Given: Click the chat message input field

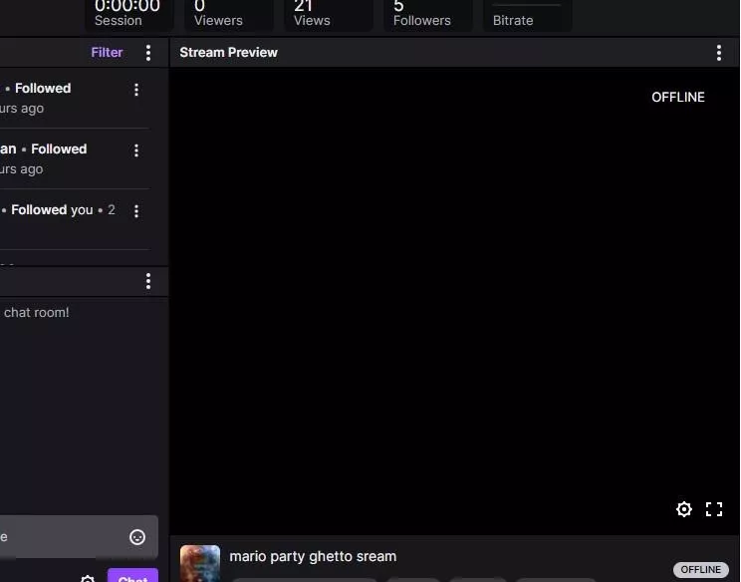Looking at the screenshot, I should pos(79,536).
